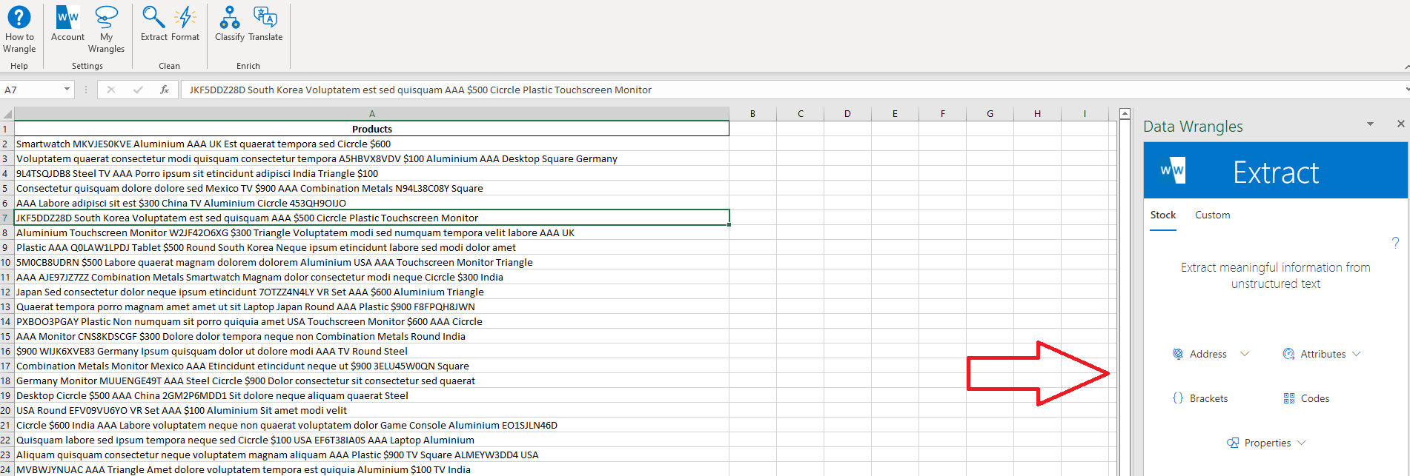The height and width of the screenshot is (476, 1410).
Task: Click the question mark help icon in panel
Action: tap(1395, 242)
